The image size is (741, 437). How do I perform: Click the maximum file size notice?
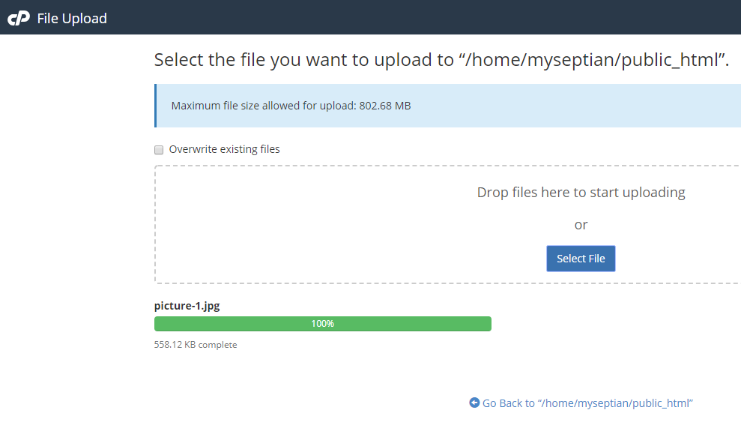tap(291, 106)
